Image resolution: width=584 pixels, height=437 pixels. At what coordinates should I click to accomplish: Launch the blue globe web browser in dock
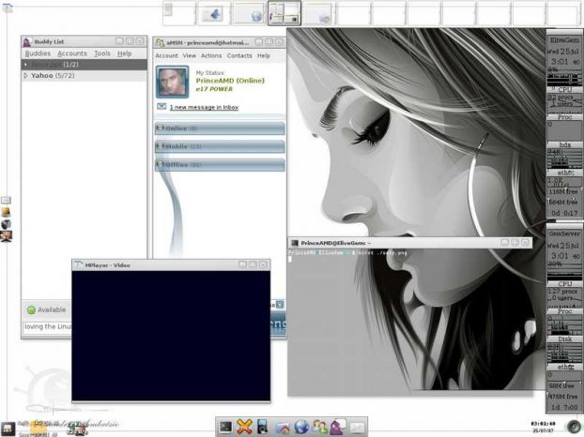click(301, 428)
